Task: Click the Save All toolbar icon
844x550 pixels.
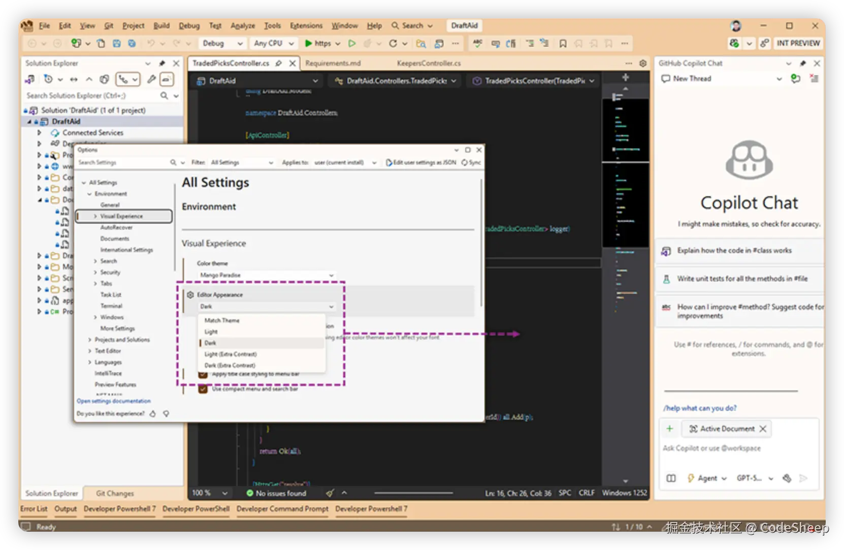Action: 132,44
